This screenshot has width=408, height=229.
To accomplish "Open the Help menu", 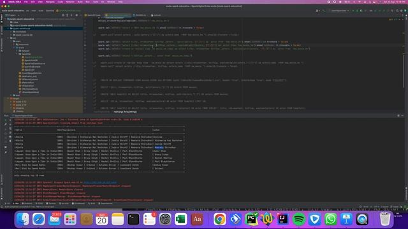I will [x=120, y=2].
